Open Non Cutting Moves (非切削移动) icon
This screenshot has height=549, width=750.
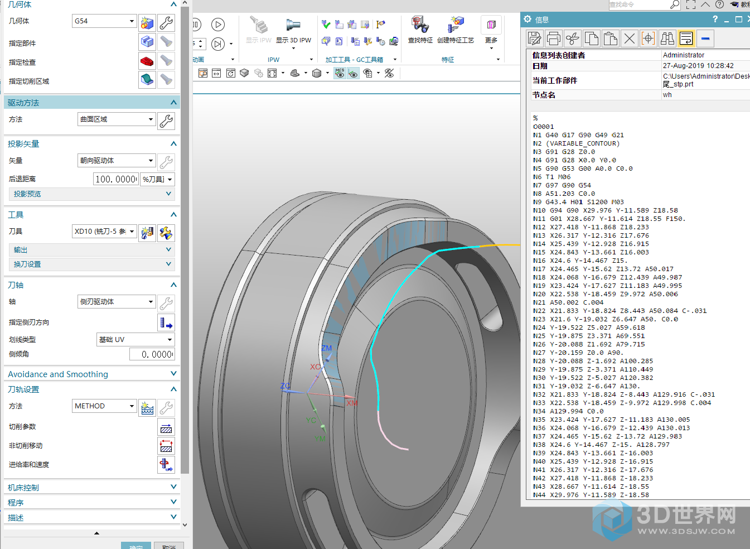(x=166, y=446)
